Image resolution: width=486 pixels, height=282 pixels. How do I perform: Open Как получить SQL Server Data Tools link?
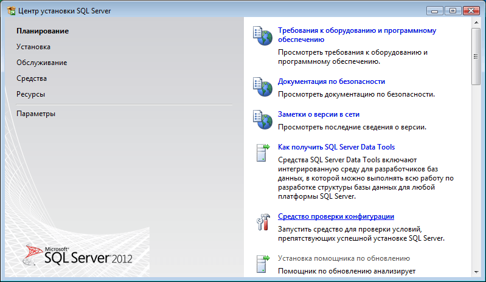[x=336, y=147]
